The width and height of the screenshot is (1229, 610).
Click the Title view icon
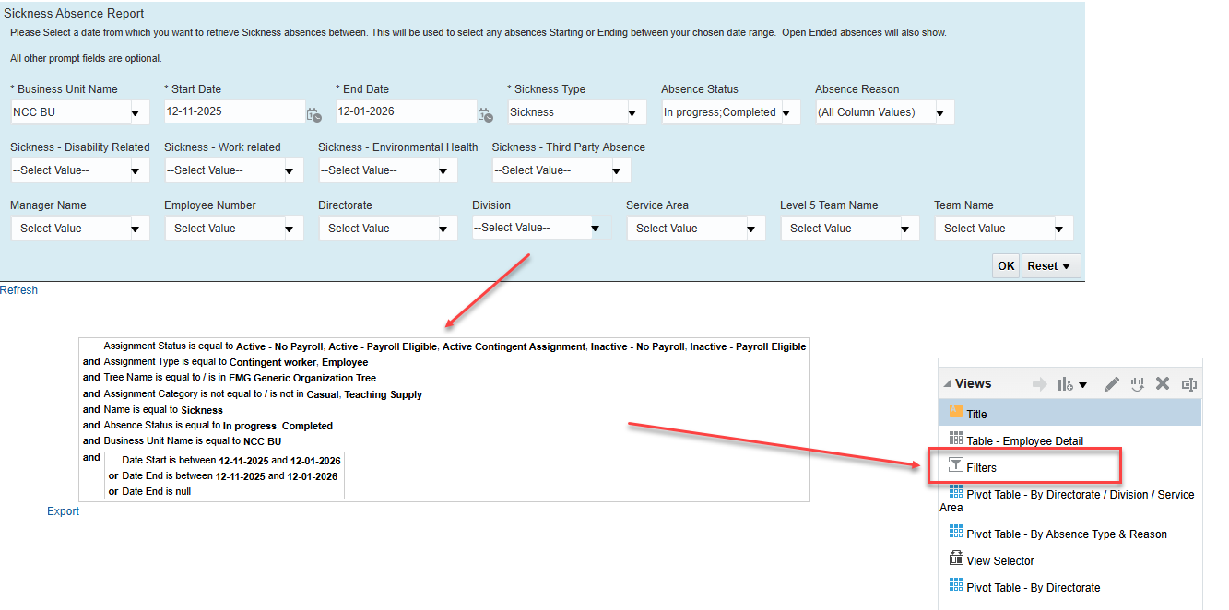pyautogui.click(x=955, y=413)
